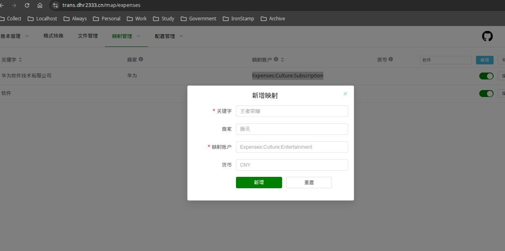Close the 新增映射 dialog

pyautogui.click(x=345, y=94)
